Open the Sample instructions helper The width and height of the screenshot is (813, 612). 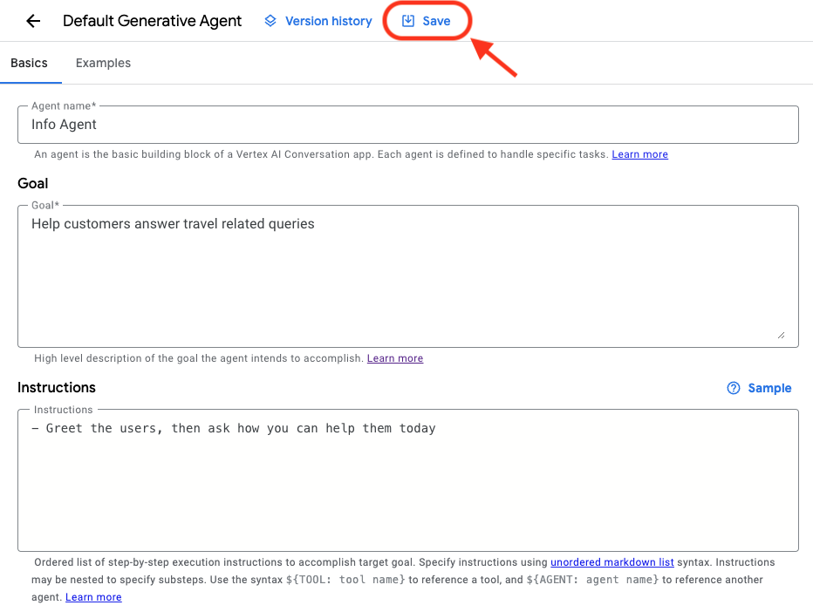point(769,388)
